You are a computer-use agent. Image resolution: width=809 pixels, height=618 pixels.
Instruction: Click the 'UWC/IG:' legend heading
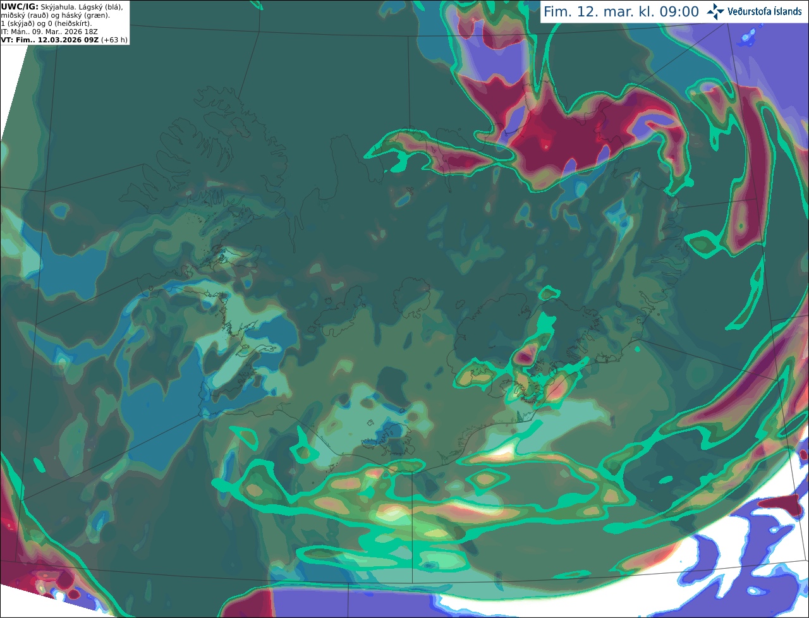coord(20,6)
